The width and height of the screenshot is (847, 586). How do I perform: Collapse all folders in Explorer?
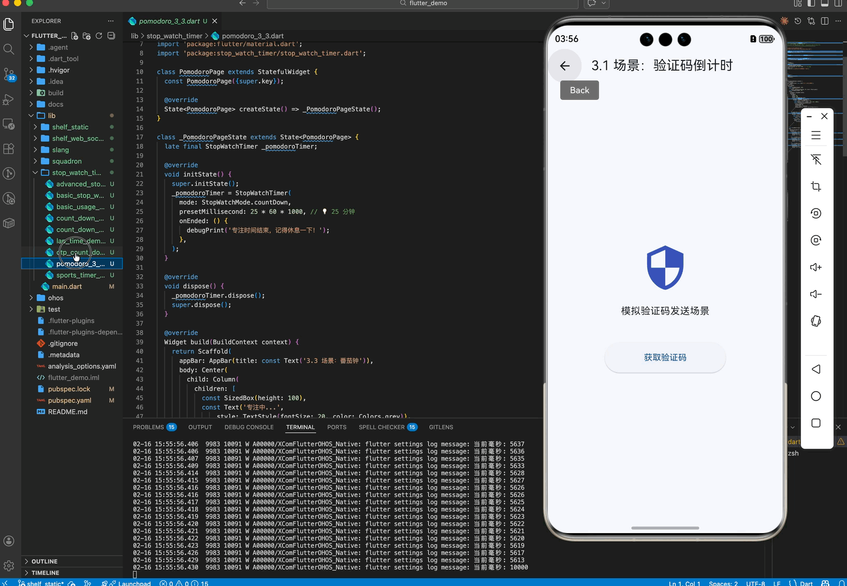[111, 36]
